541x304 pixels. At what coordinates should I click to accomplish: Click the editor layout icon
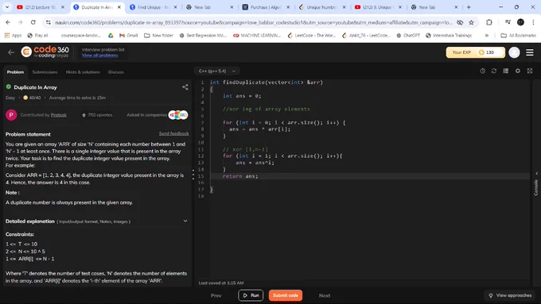click(x=505, y=71)
